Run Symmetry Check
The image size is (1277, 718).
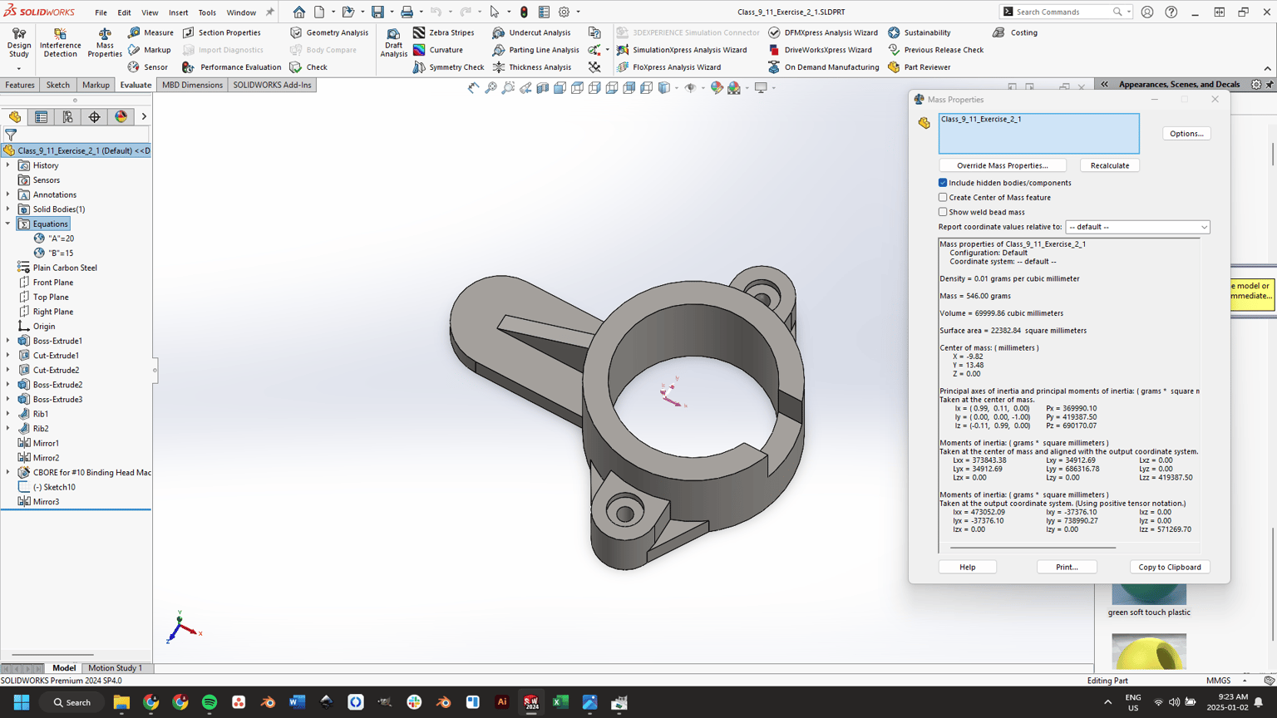448,67
